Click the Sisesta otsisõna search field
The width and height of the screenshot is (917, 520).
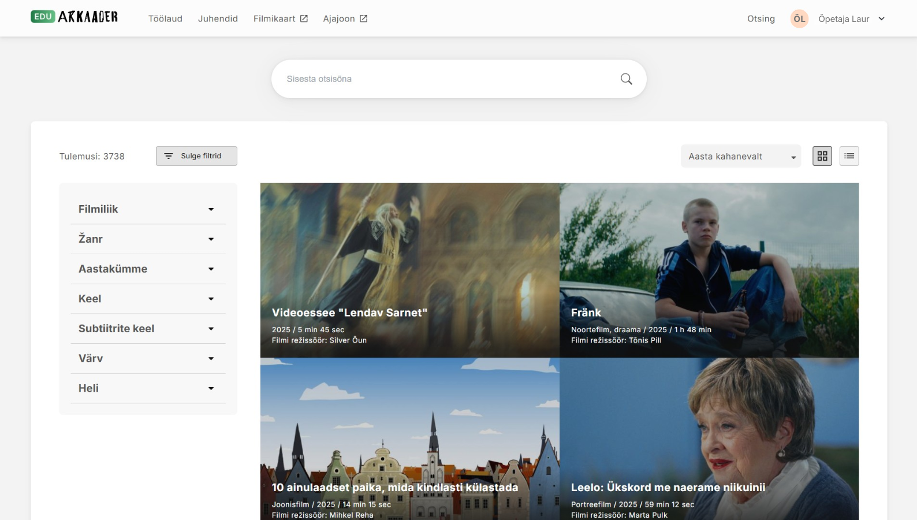click(x=445, y=79)
